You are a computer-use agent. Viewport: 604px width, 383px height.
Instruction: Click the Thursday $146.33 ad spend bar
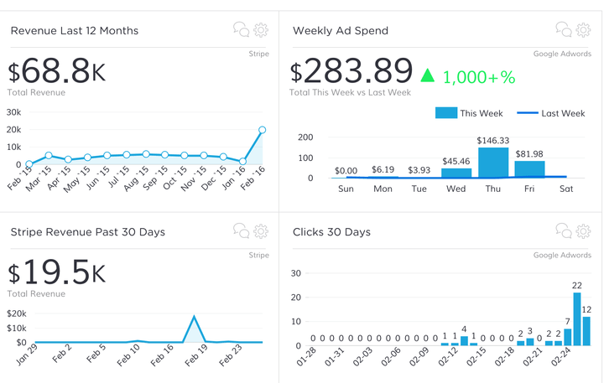493,163
